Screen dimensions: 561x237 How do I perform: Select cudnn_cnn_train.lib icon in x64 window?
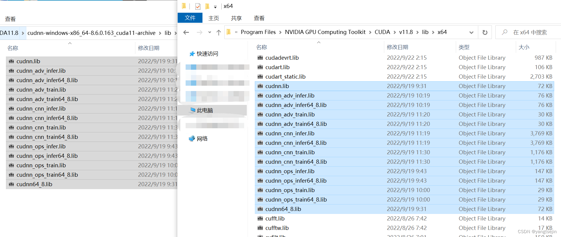point(260,152)
